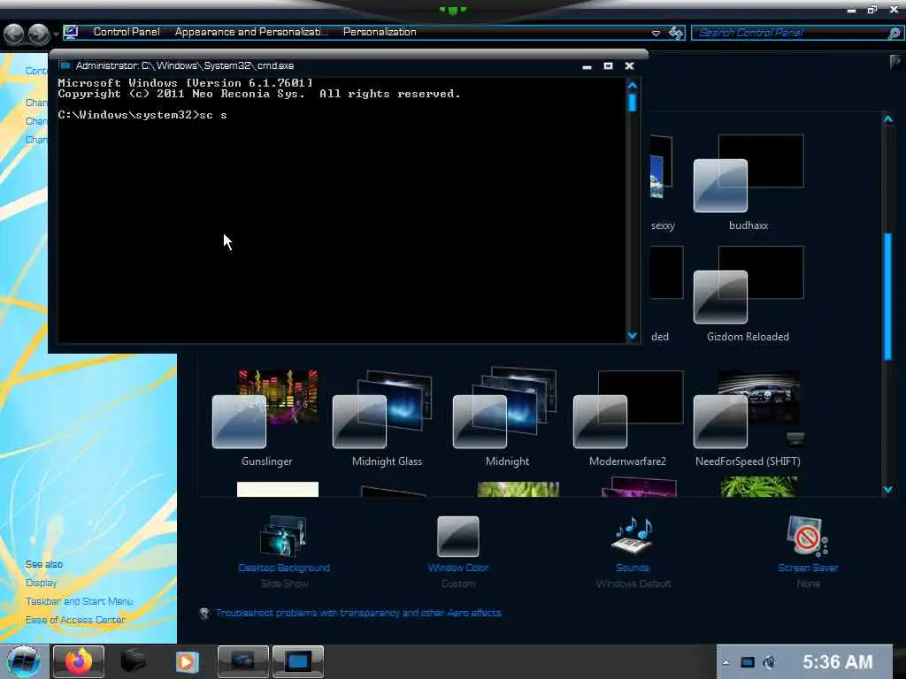Click the network tray icon
Viewport: 906px width, 679px height.
pyautogui.click(x=748, y=662)
